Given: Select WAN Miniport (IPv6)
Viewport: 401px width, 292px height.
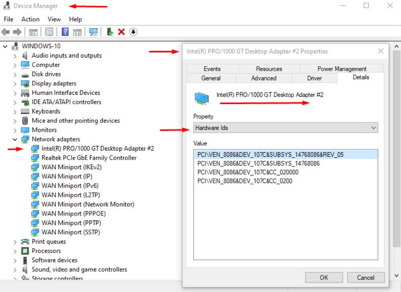Looking at the screenshot, I should pyautogui.click(x=70, y=186).
